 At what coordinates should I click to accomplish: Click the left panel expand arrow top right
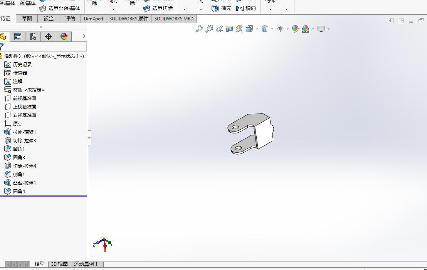(391, 20)
